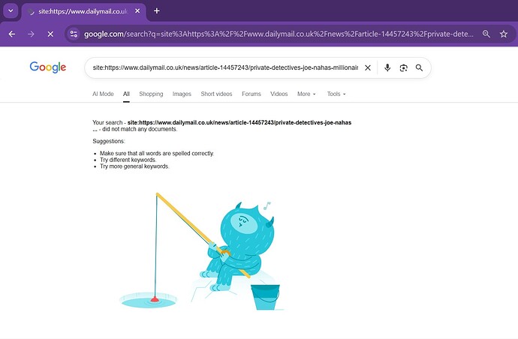Stop the page from loading
518x339 pixels.
(50, 34)
